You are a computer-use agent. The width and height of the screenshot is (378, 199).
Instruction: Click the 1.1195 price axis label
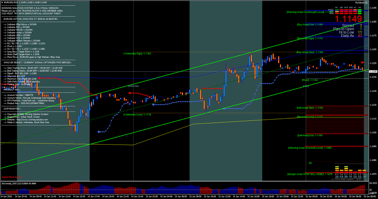(373, 8)
